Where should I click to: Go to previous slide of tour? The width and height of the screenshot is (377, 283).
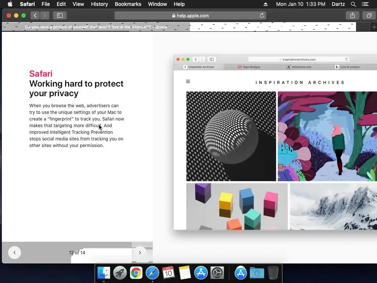pyautogui.click(x=14, y=252)
